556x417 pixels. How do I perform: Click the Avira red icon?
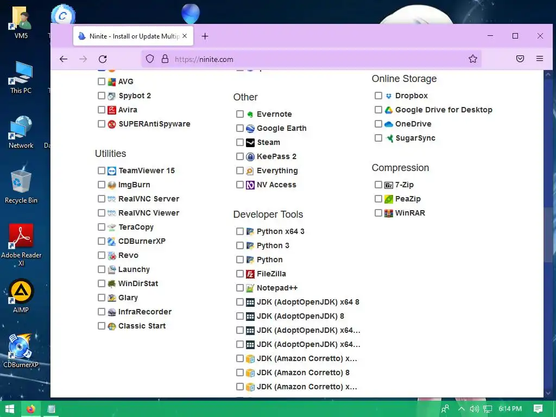point(112,110)
